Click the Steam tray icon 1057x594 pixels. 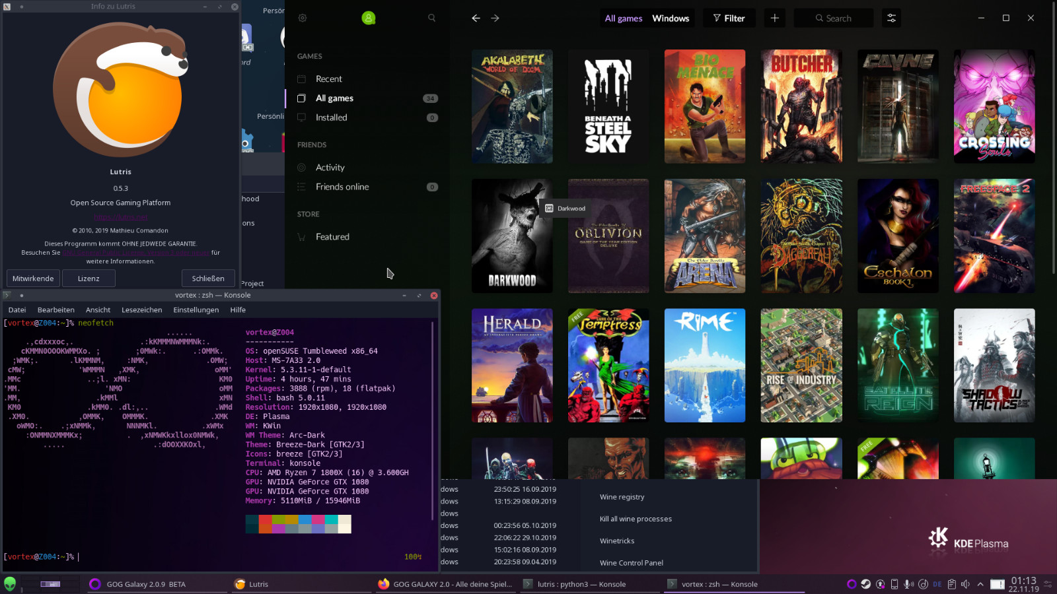[x=866, y=584]
